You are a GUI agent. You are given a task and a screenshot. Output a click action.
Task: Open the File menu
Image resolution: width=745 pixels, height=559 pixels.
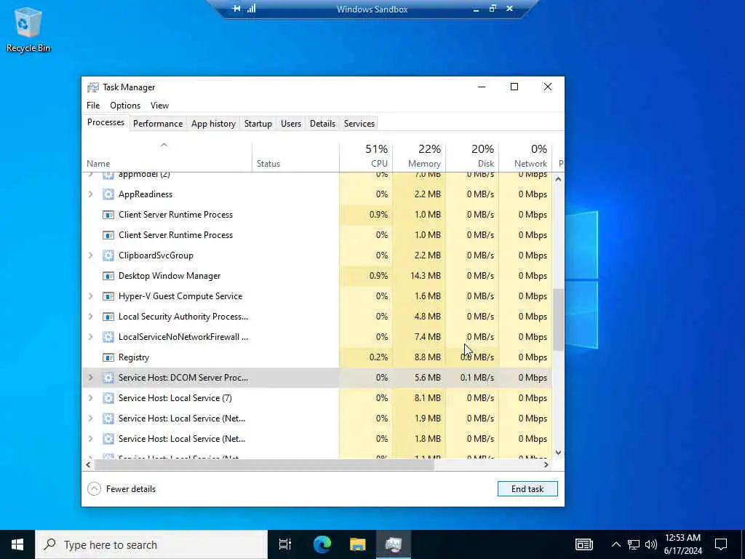point(93,106)
